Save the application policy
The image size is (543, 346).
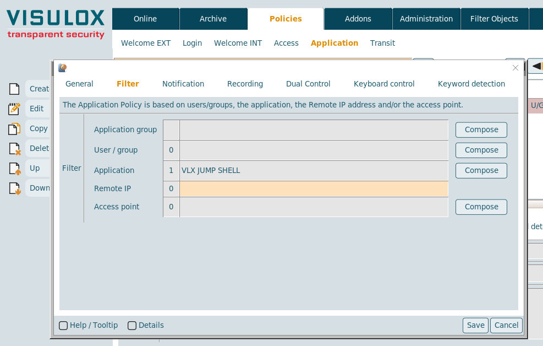click(x=475, y=325)
